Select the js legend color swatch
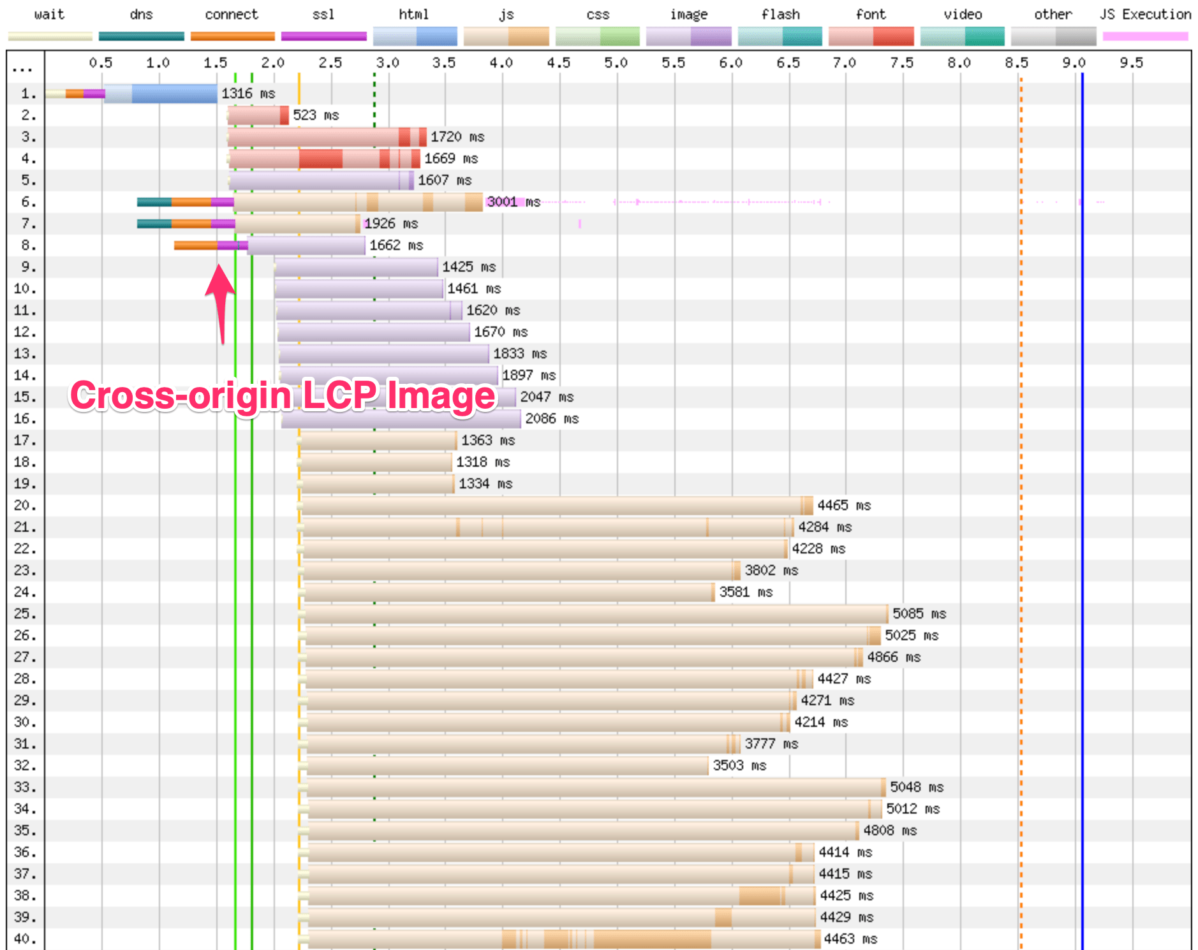The height and width of the screenshot is (950, 1198). (506, 36)
